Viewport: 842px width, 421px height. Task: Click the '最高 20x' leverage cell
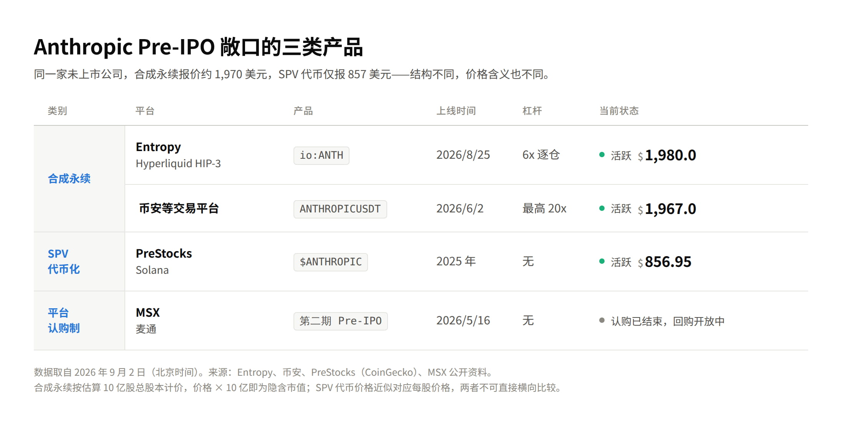[544, 209]
